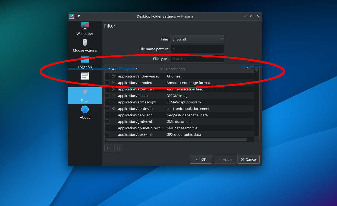Click the horizontal scrollbar under the list
The image size is (337, 206).
coord(176,139)
